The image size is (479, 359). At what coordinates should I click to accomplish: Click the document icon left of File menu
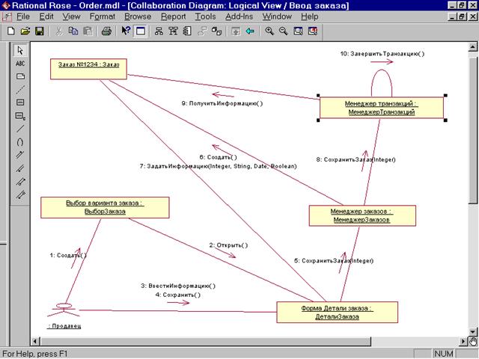click(7, 16)
